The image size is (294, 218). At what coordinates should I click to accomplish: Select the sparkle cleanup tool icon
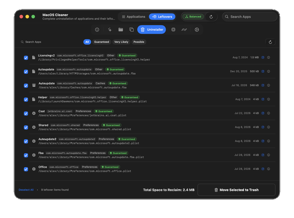[x=110, y=30]
